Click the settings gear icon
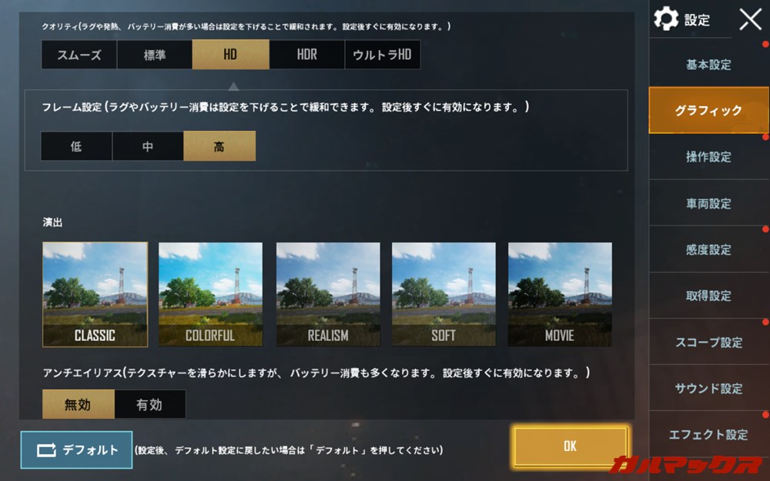Image resolution: width=770 pixels, height=481 pixels. coord(666,19)
